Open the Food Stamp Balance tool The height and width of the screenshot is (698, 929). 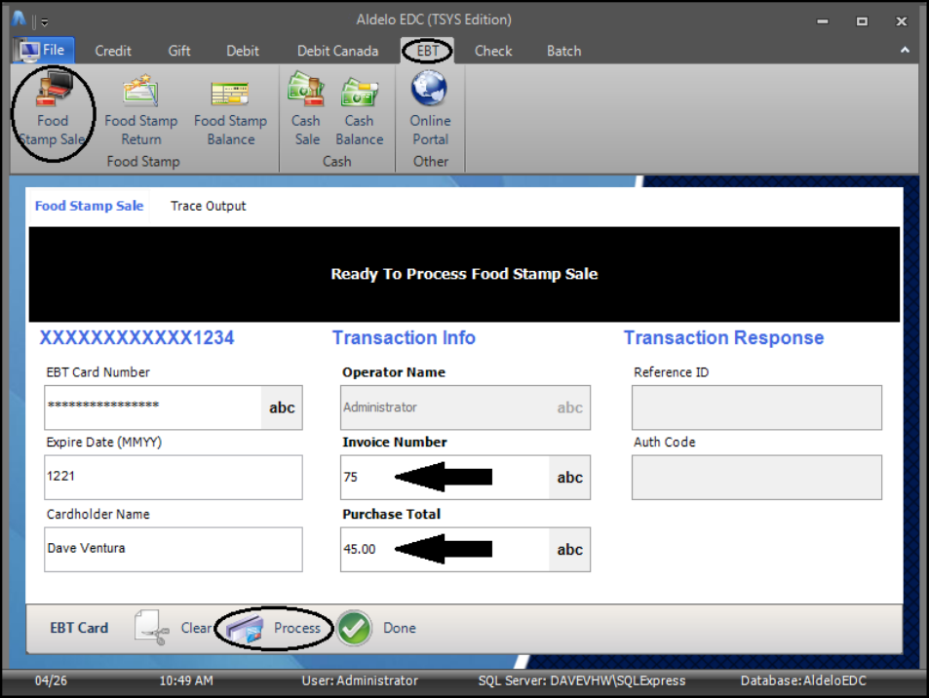(x=230, y=111)
